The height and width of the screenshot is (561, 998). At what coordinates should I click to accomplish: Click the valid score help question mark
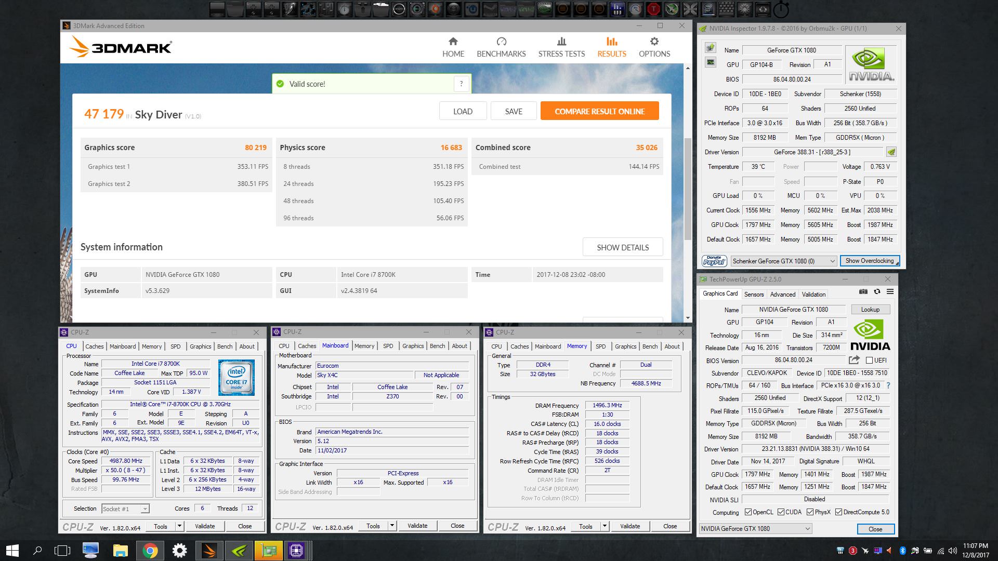[461, 84]
